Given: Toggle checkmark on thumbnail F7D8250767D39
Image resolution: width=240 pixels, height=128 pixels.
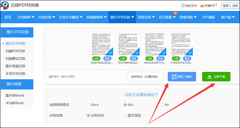Looking at the screenshot, I should [190, 53].
